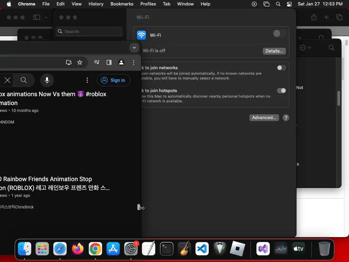
Task: Open Wi-Fi Details button
Action: 274,51
